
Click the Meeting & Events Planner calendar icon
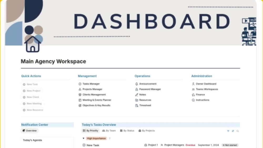(80, 100)
